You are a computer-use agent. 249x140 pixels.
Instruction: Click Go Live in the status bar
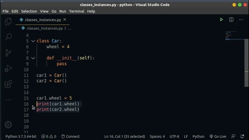click(x=218, y=136)
